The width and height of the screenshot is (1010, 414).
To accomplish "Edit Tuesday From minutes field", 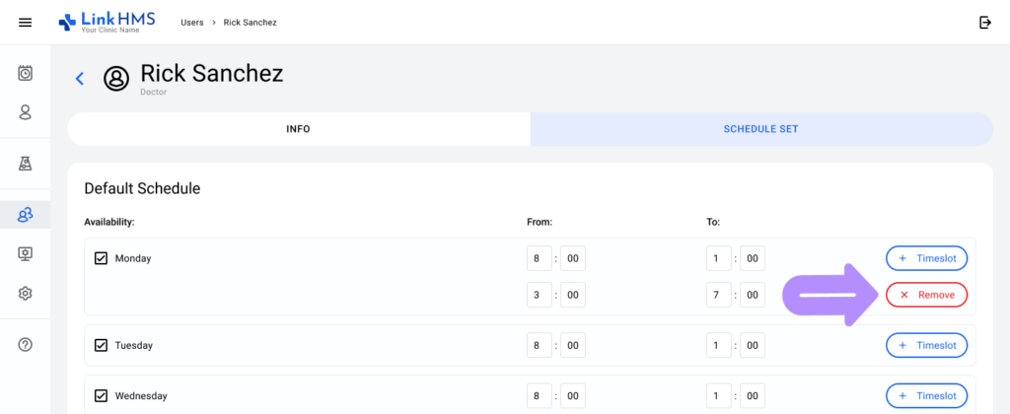I will [x=573, y=345].
